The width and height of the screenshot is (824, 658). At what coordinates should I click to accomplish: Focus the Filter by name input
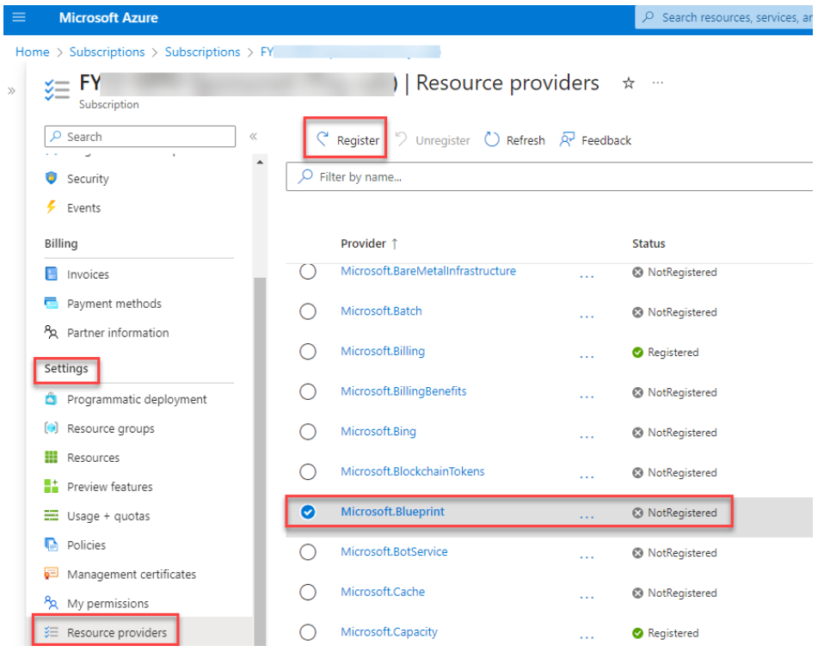tap(550, 176)
